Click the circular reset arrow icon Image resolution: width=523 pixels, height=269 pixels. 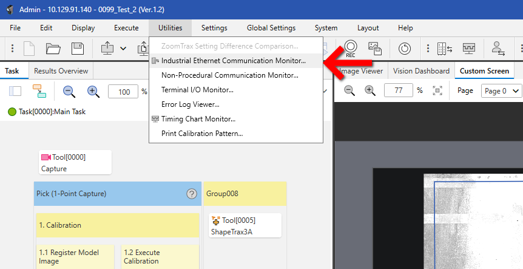pos(405,49)
